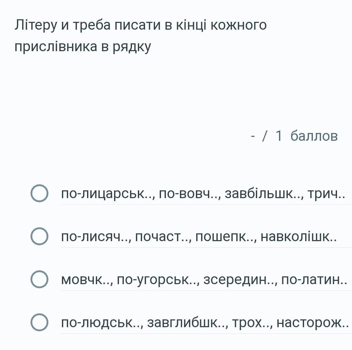The image size is (352, 350).
Task: Click the word почаст.. in the second answer
Action: [163, 237]
